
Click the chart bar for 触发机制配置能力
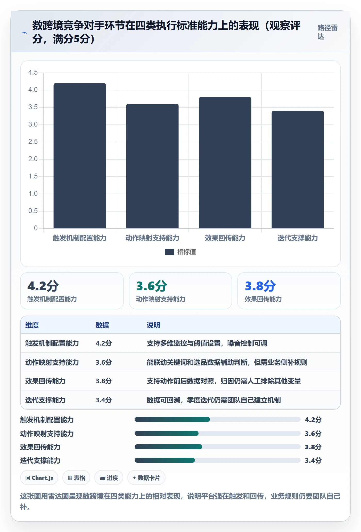[80, 156]
